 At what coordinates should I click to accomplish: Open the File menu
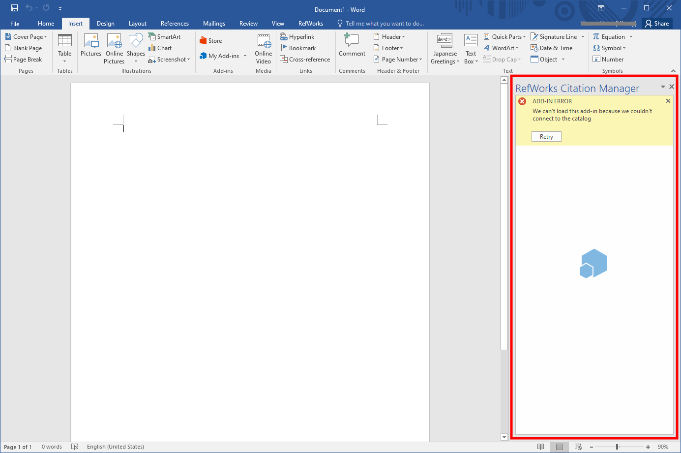[15, 24]
